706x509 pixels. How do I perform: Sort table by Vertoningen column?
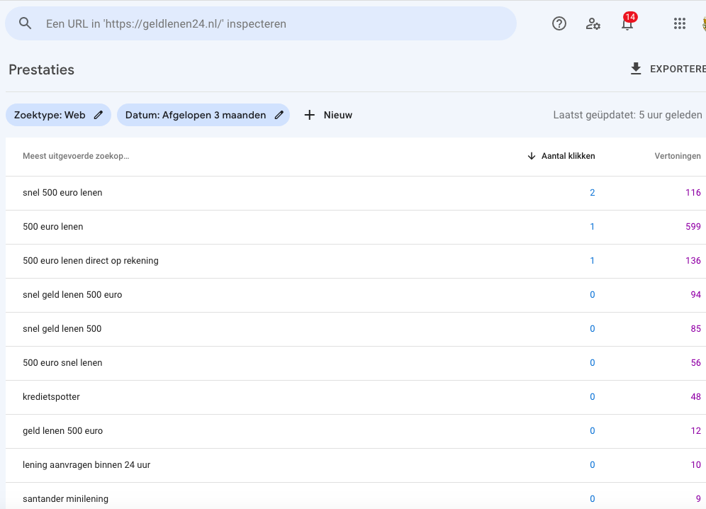(677, 156)
